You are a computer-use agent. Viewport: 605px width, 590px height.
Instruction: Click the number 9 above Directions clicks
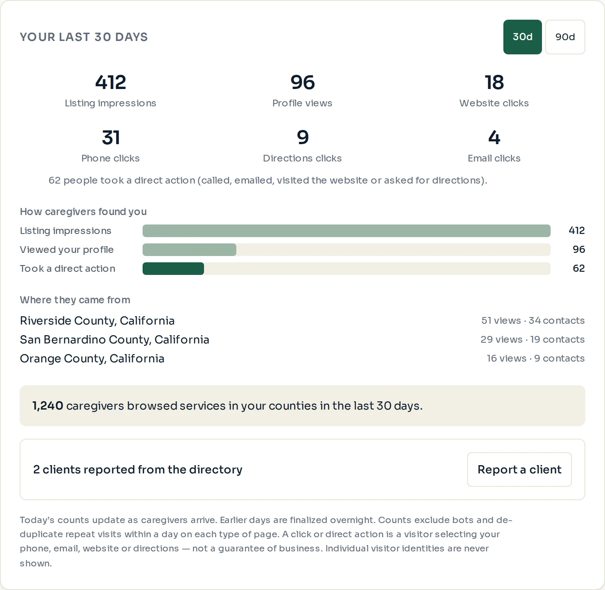[302, 137]
